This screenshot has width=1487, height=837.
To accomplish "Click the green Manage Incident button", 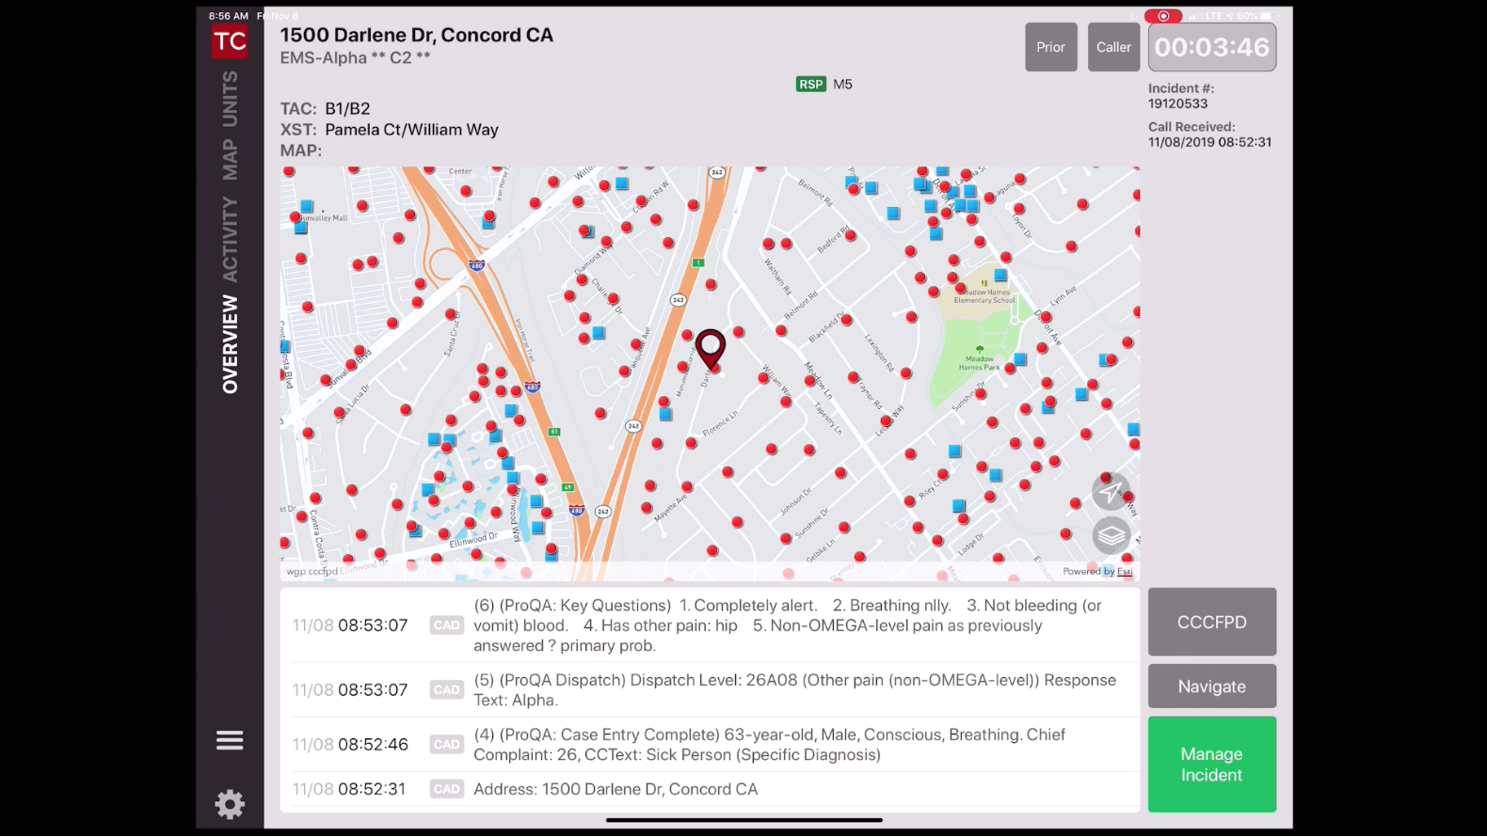I will coord(1211,765).
